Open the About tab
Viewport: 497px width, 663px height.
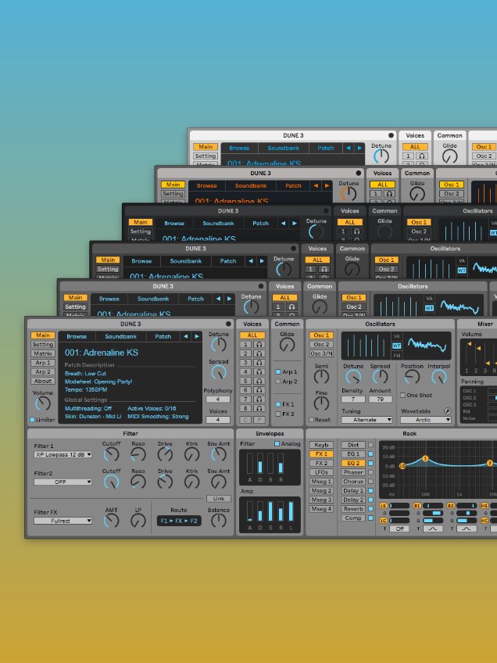click(x=43, y=381)
